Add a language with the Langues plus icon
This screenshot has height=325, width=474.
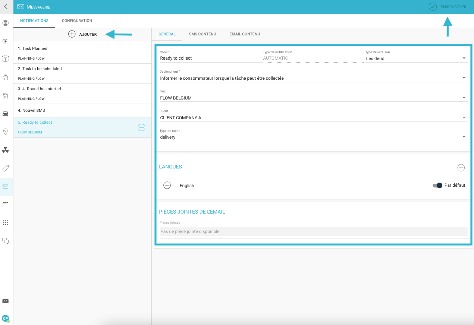(x=461, y=168)
